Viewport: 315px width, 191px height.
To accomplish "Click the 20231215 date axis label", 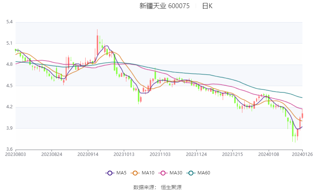I will pyautogui.click(x=232, y=154).
